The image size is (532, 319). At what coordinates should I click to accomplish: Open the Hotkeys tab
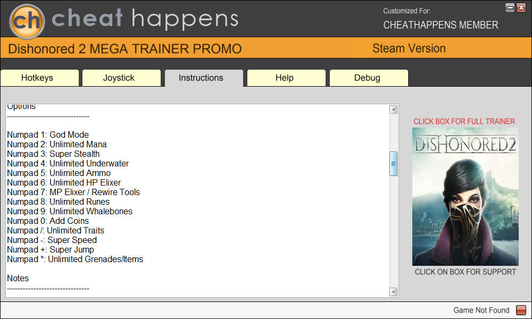click(x=37, y=78)
